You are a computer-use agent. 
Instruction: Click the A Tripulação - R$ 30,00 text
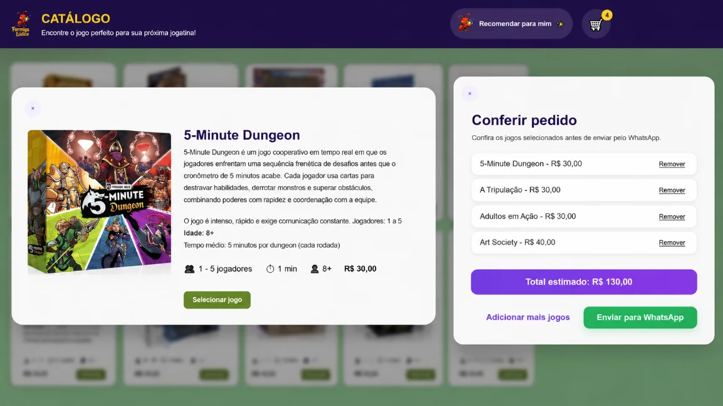[520, 190]
